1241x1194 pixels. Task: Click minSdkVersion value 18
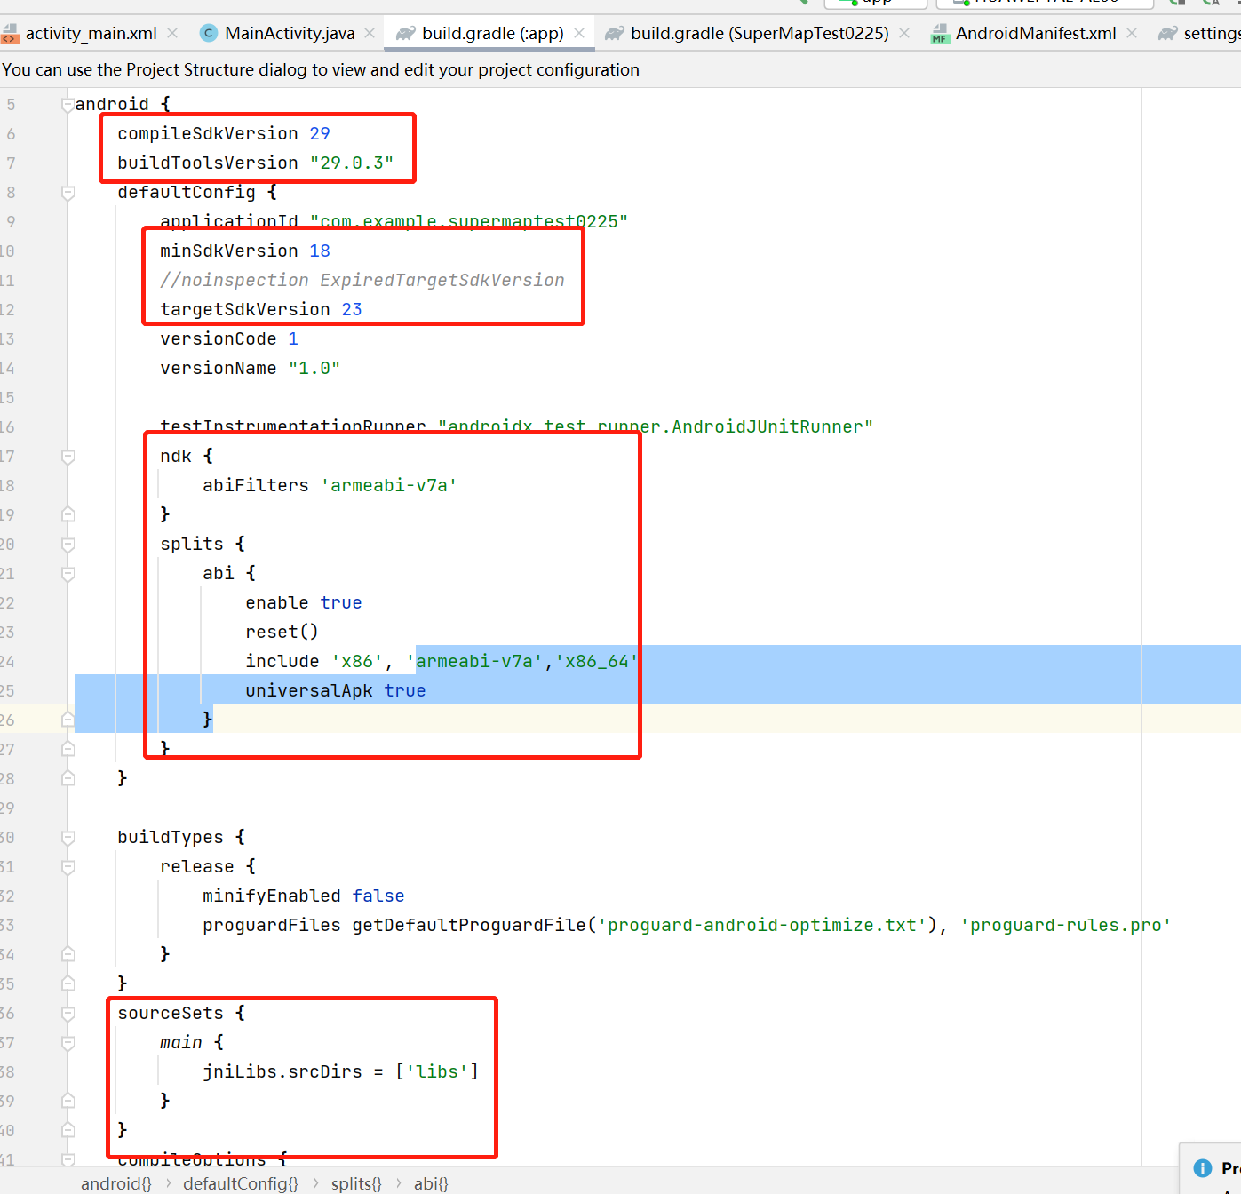click(320, 251)
